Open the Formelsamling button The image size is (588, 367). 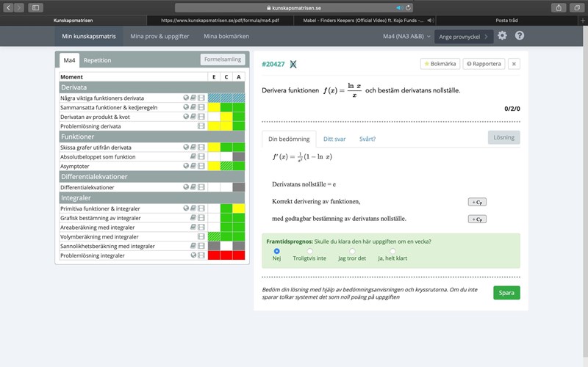click(x=222, y=60)
